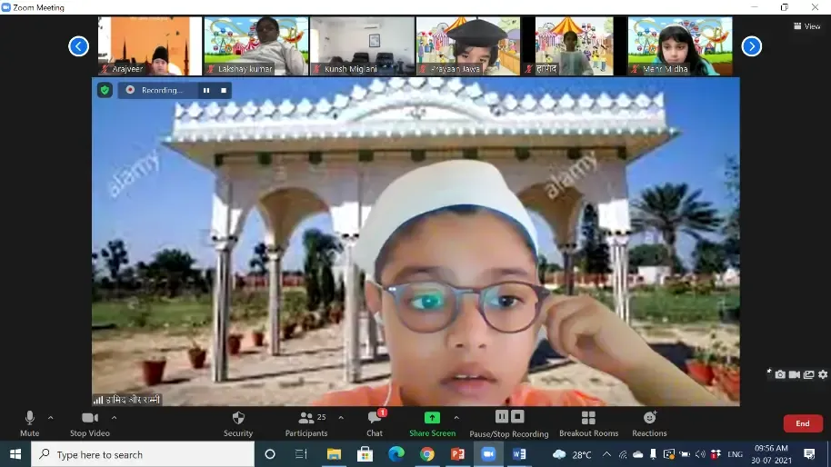Click the red End meeting button

click(802, 423)
